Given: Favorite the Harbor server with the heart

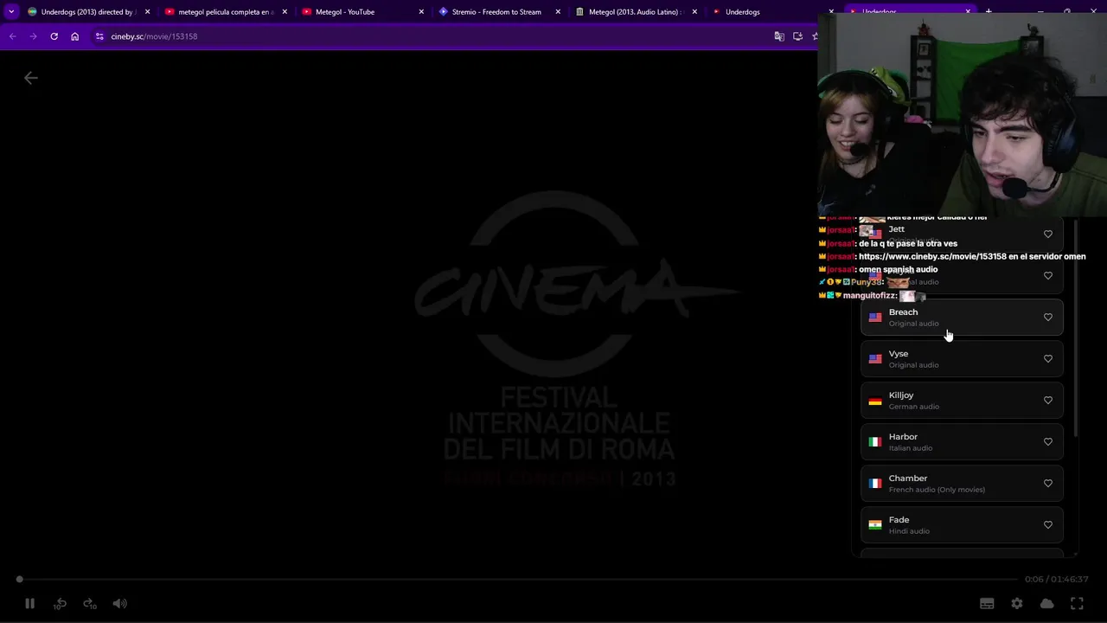Looking at the screenshot, I should point(1048,441).
